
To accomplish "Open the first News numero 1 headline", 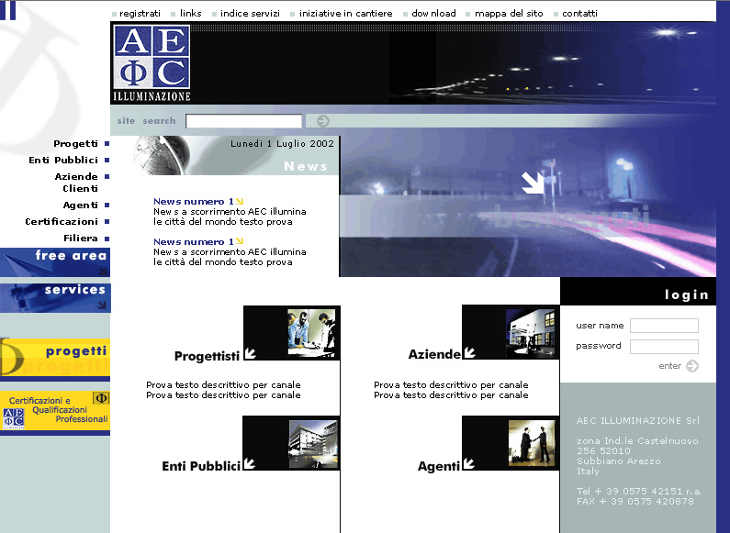I will tap(194, 202).
